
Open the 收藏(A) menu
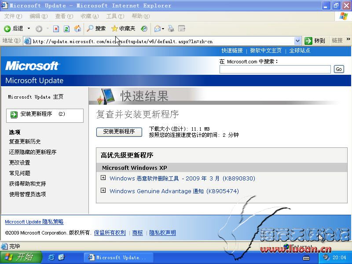pos(90,16)
